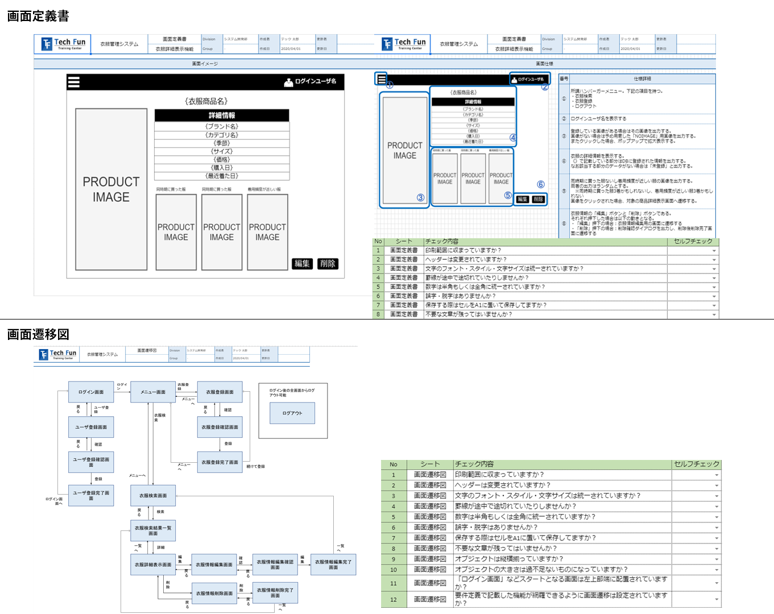Click the {カテゴリ名} row in large mockup
The width and height of the screenshot is (774, 614).
[x=222, y=135]
